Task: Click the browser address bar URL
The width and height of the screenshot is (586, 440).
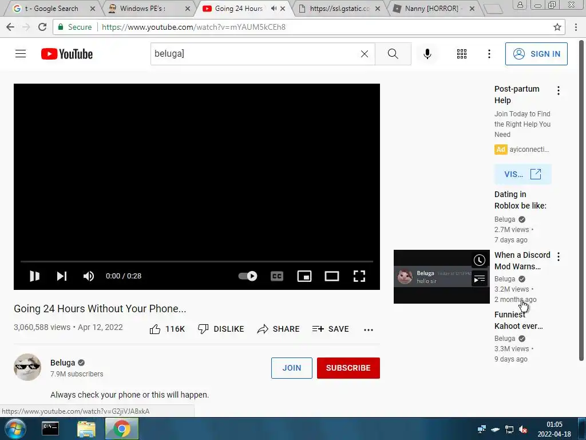Action: 193,27
